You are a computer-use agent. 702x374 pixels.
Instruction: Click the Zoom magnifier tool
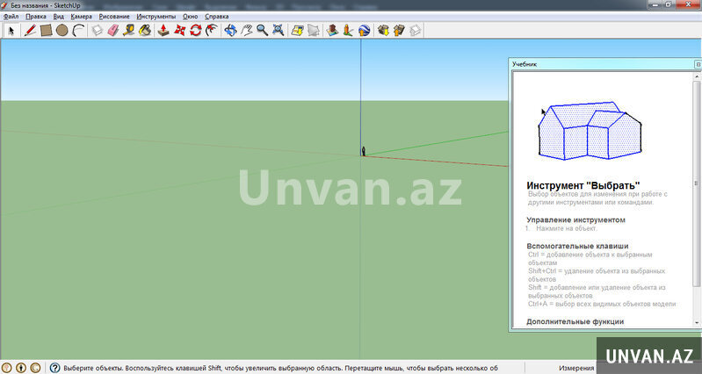coord(262,30)
